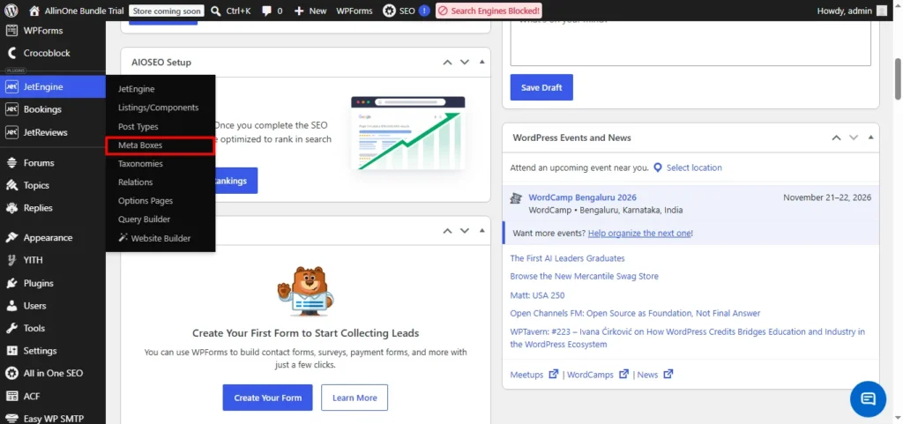Click the Appearance brush icon
This screenshot has width=903, height=424.
click(11, 238)
